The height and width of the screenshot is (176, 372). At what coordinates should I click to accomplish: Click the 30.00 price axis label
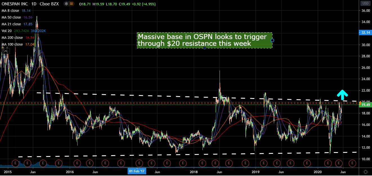pyautogui.click(x=365, y=45)
